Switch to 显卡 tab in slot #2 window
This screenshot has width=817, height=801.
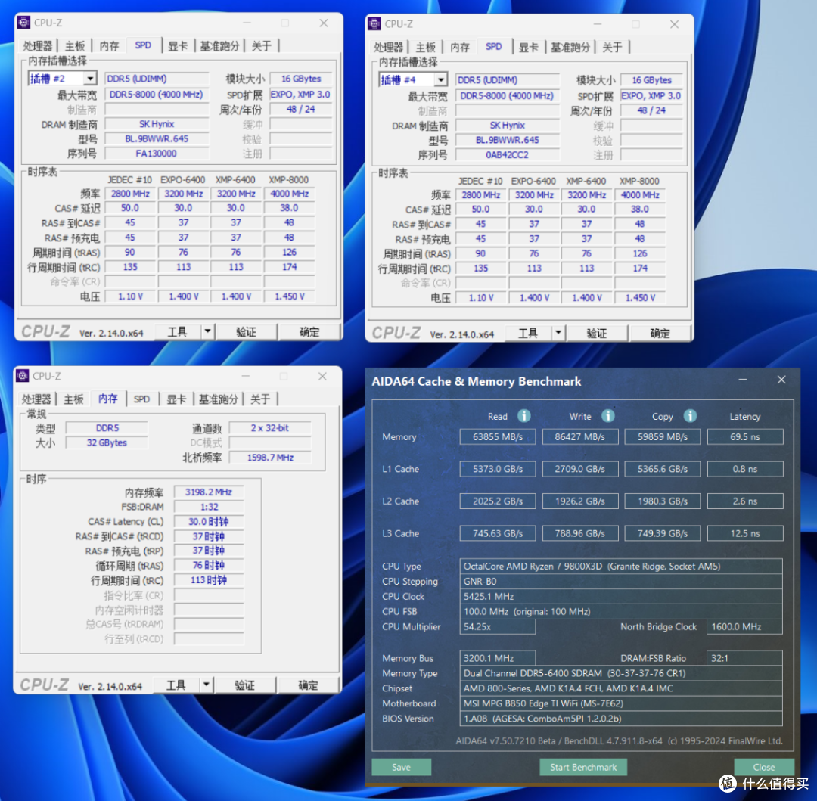[178, 46]
